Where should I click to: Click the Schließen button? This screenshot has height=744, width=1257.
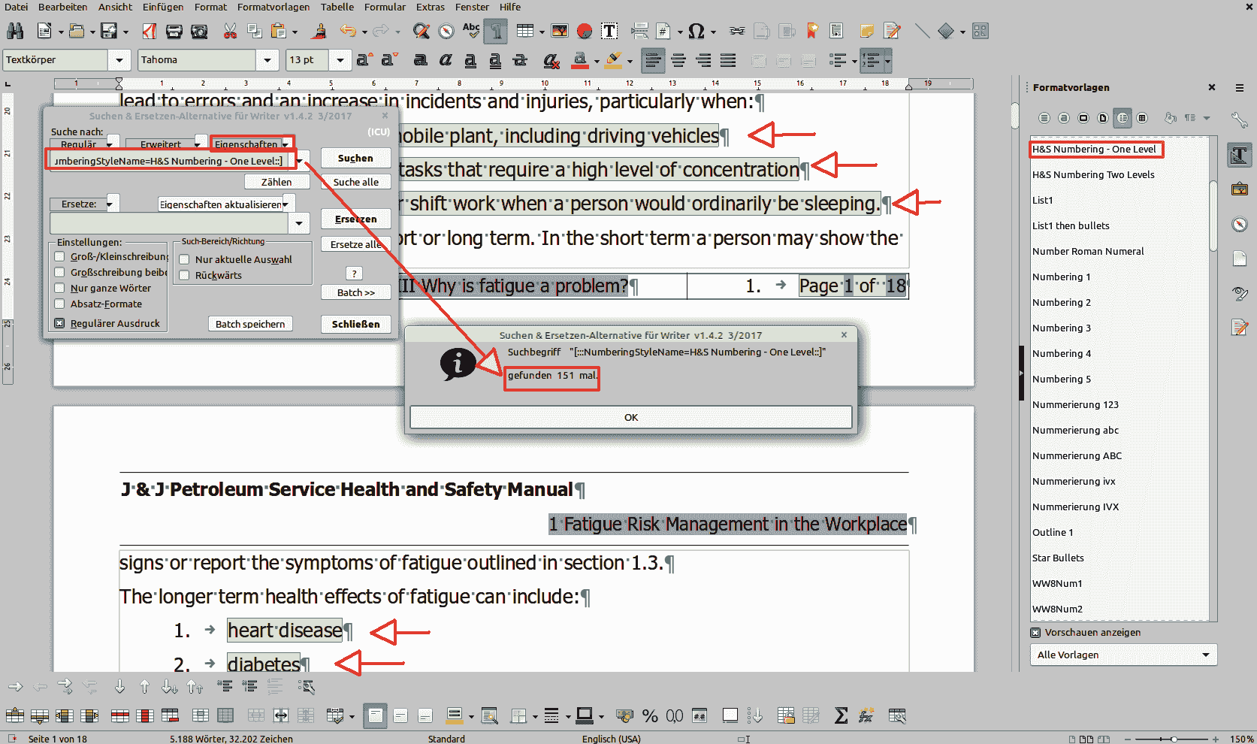coord(355,324)
